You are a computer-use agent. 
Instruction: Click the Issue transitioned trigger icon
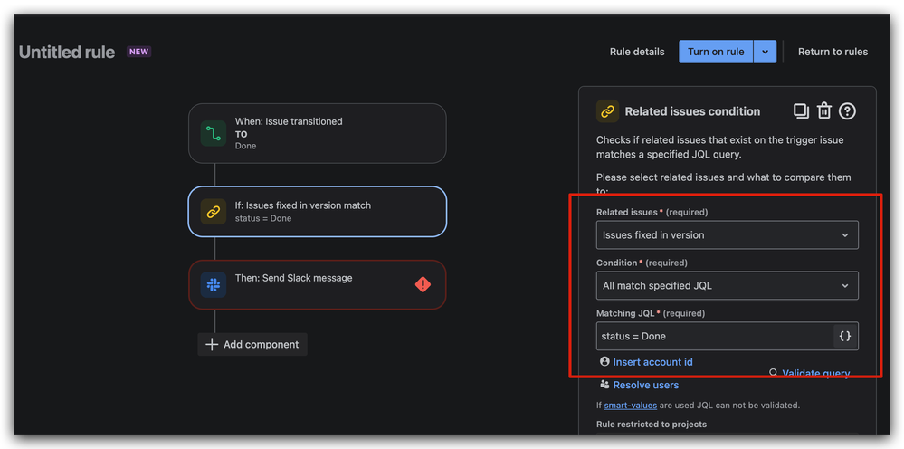click(x=214, y=133)
